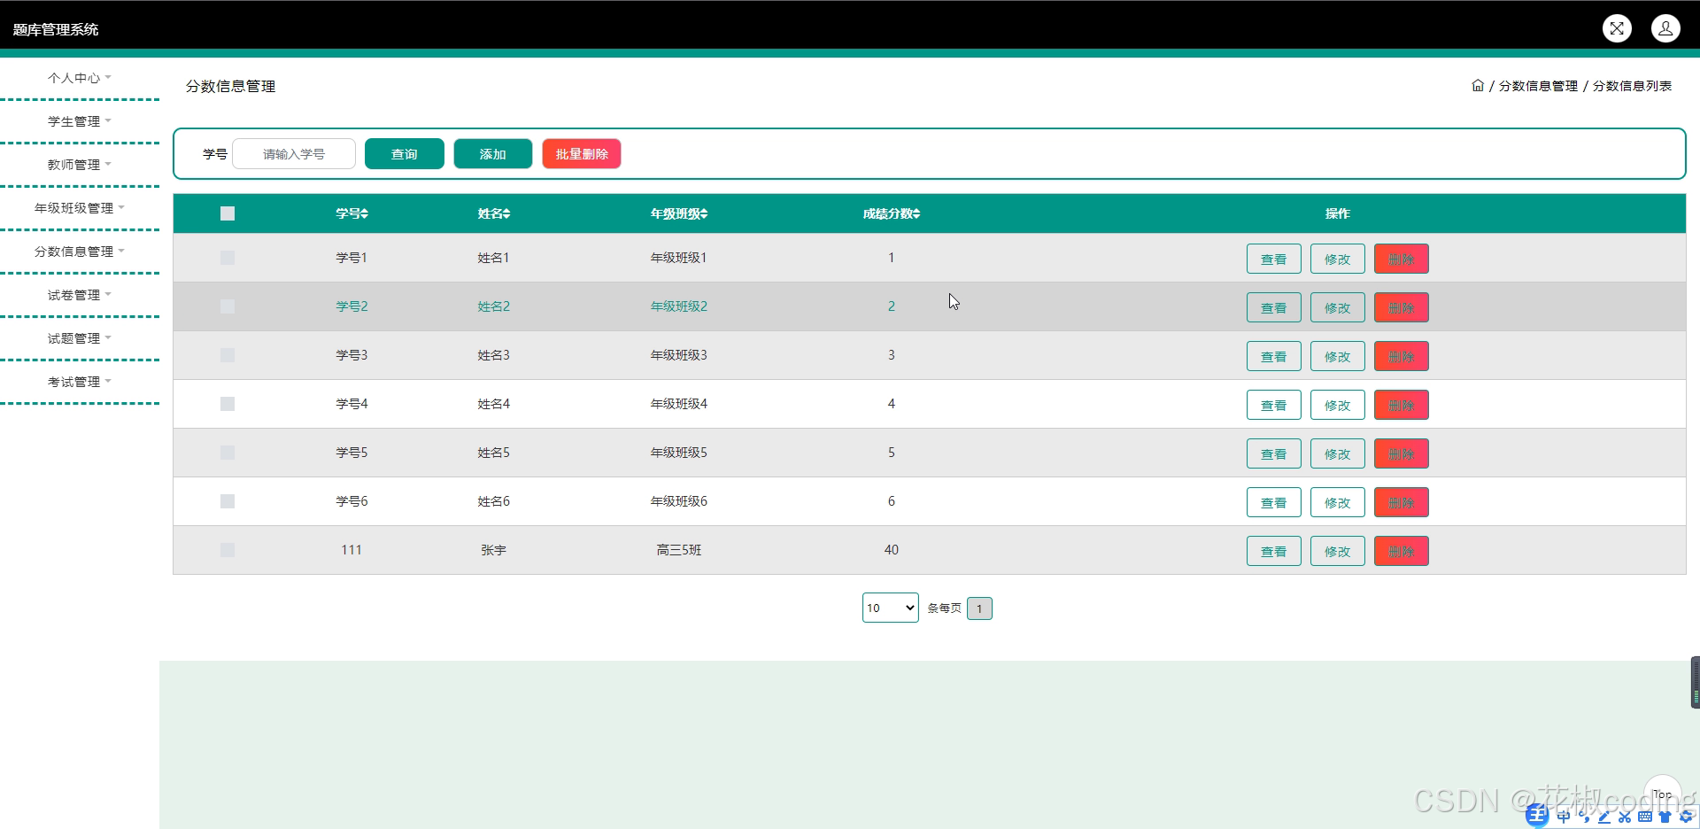The height and width of the screenshot is (829, 1700).
Task: Open the soft keyboard icon in IME toolbar
Action: 1645,817
